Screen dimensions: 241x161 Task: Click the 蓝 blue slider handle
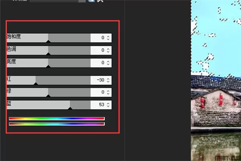(70, 108)
